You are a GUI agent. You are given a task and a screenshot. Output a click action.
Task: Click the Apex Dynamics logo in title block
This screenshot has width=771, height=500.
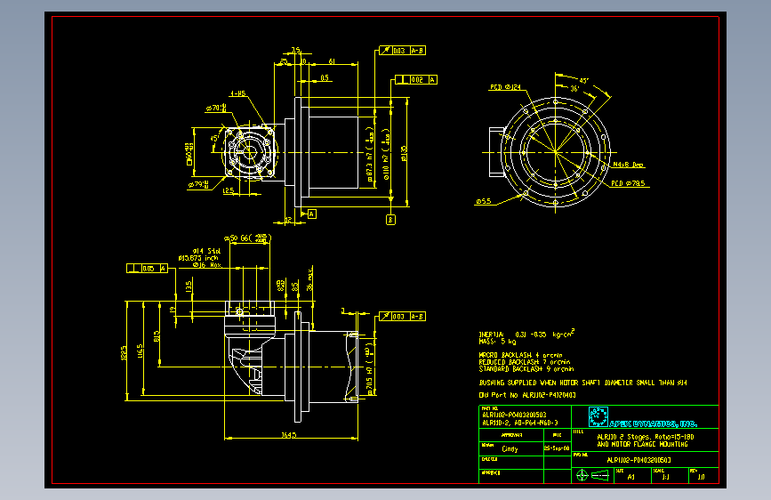tap(642, 417)
